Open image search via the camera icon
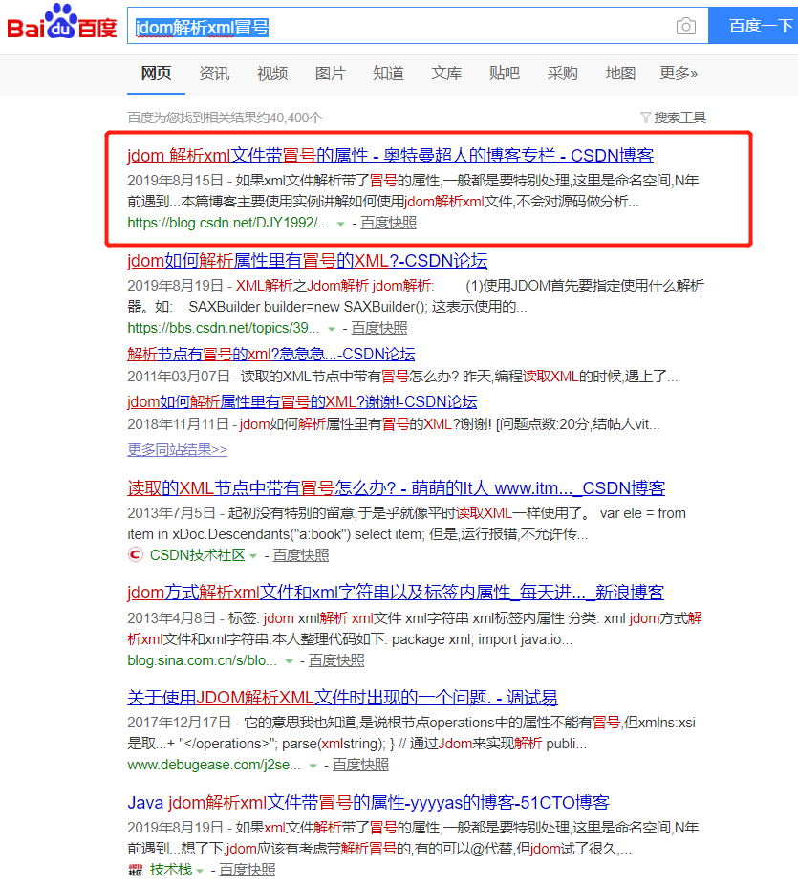The height and width of the screenshot is (886, 798). [685, 27]
